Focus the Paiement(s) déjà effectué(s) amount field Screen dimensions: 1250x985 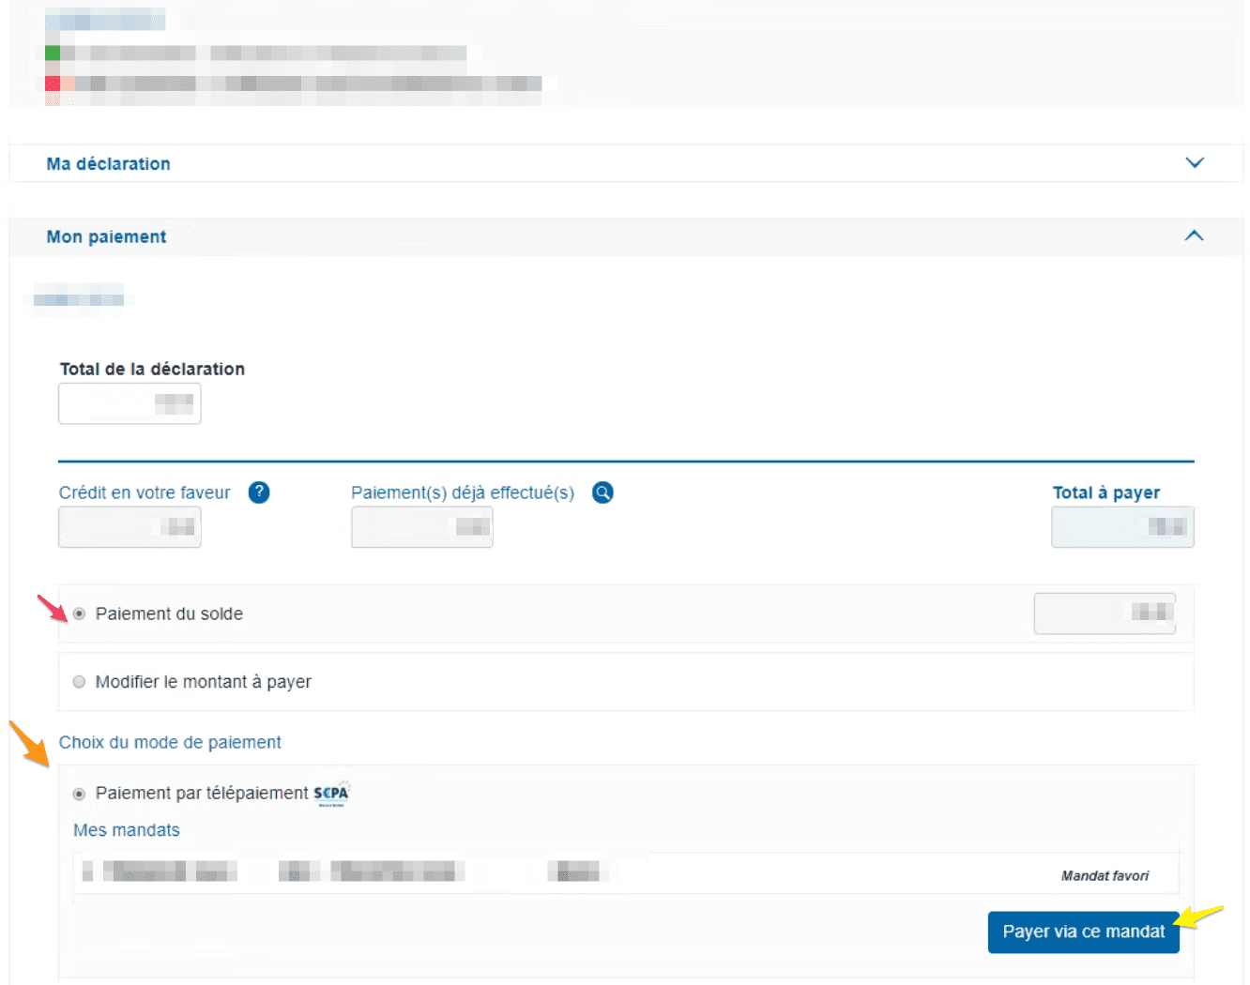(x=421, y=527)
